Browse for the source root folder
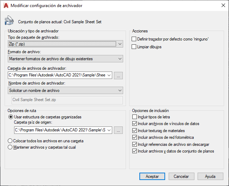 click(x=118, y=130)
